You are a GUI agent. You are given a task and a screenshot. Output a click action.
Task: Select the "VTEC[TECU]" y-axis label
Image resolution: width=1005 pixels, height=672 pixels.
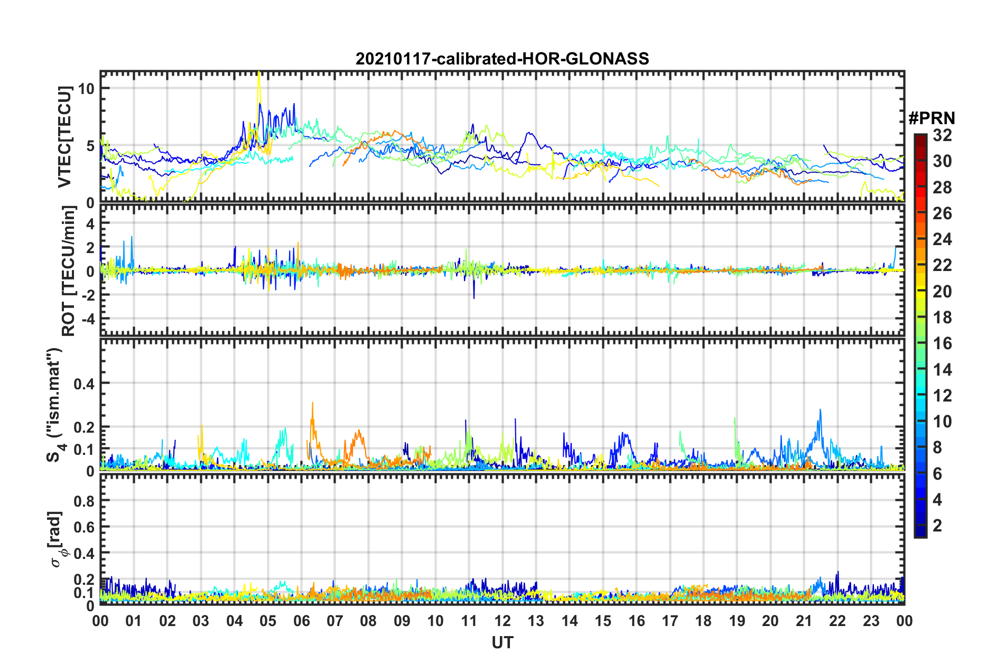(x=64, y=137)
